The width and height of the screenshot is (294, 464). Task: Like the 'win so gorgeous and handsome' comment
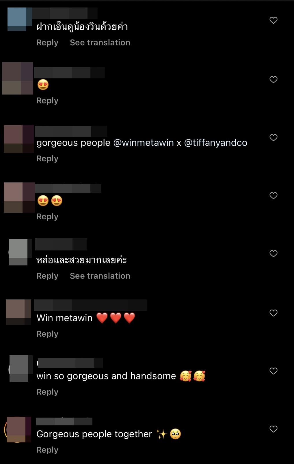pyautogui.click(x=273, y=371)
